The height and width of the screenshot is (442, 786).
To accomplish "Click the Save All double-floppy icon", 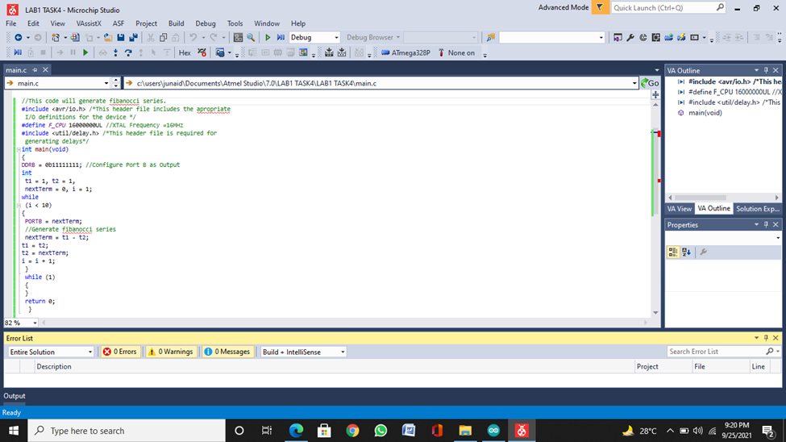I will tap(133, 38).
